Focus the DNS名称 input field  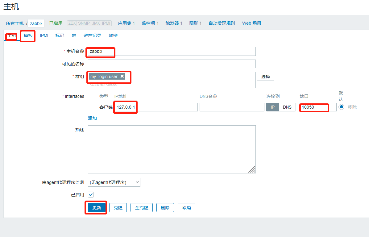(232, 107)
